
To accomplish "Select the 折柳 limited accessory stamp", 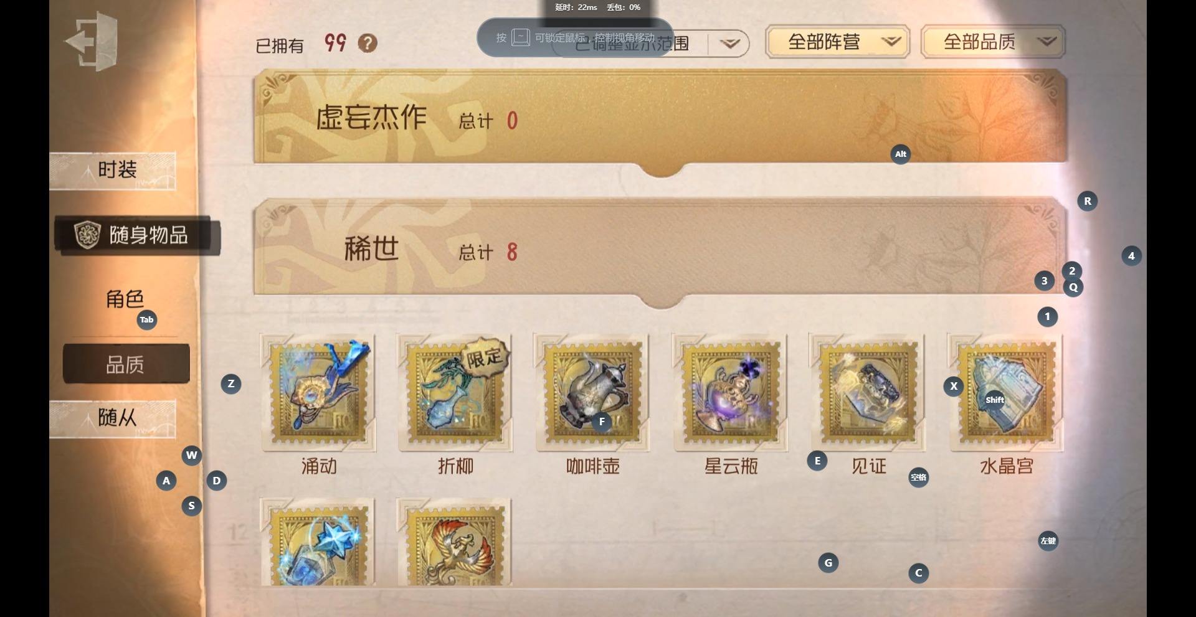I will tap(455, 393).
